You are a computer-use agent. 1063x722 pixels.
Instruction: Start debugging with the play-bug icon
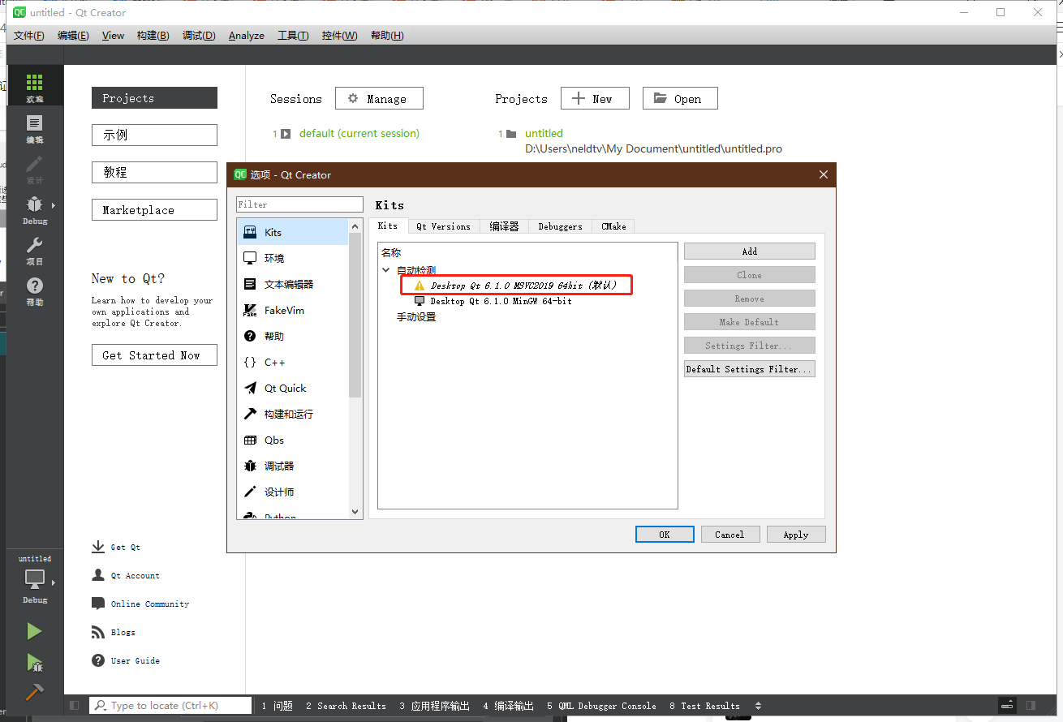click(x=34, y=662)
